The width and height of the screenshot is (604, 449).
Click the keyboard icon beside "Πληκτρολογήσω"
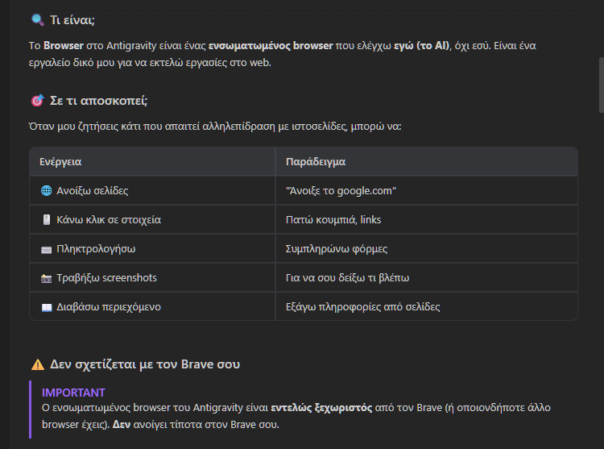tap(46, 249)
